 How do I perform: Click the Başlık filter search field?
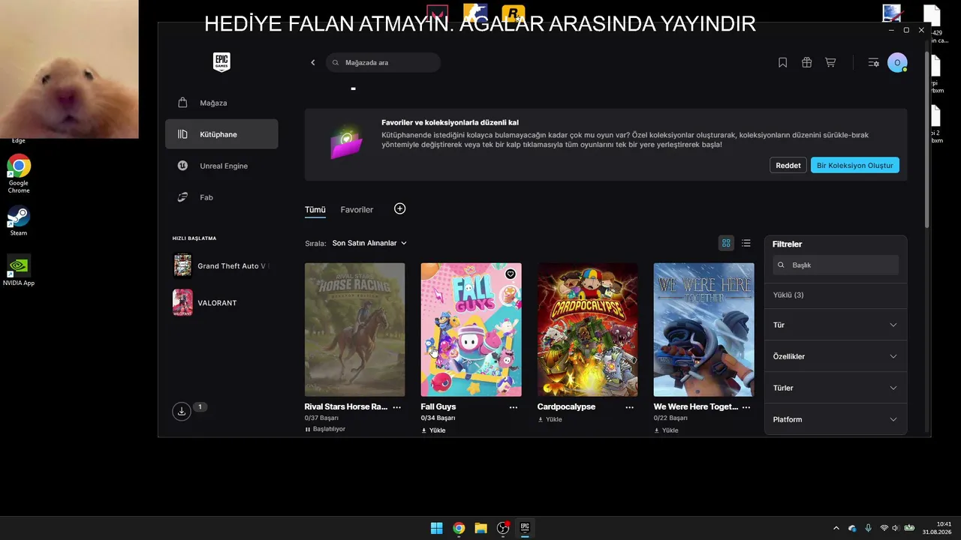[836, 265]
